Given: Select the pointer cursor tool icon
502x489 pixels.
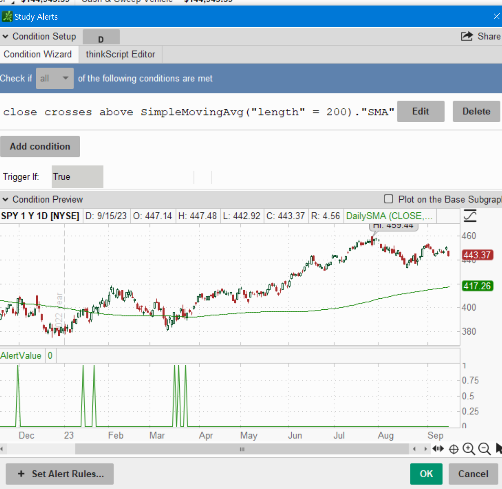Looking at the screenshot, I should click(499, 449).
